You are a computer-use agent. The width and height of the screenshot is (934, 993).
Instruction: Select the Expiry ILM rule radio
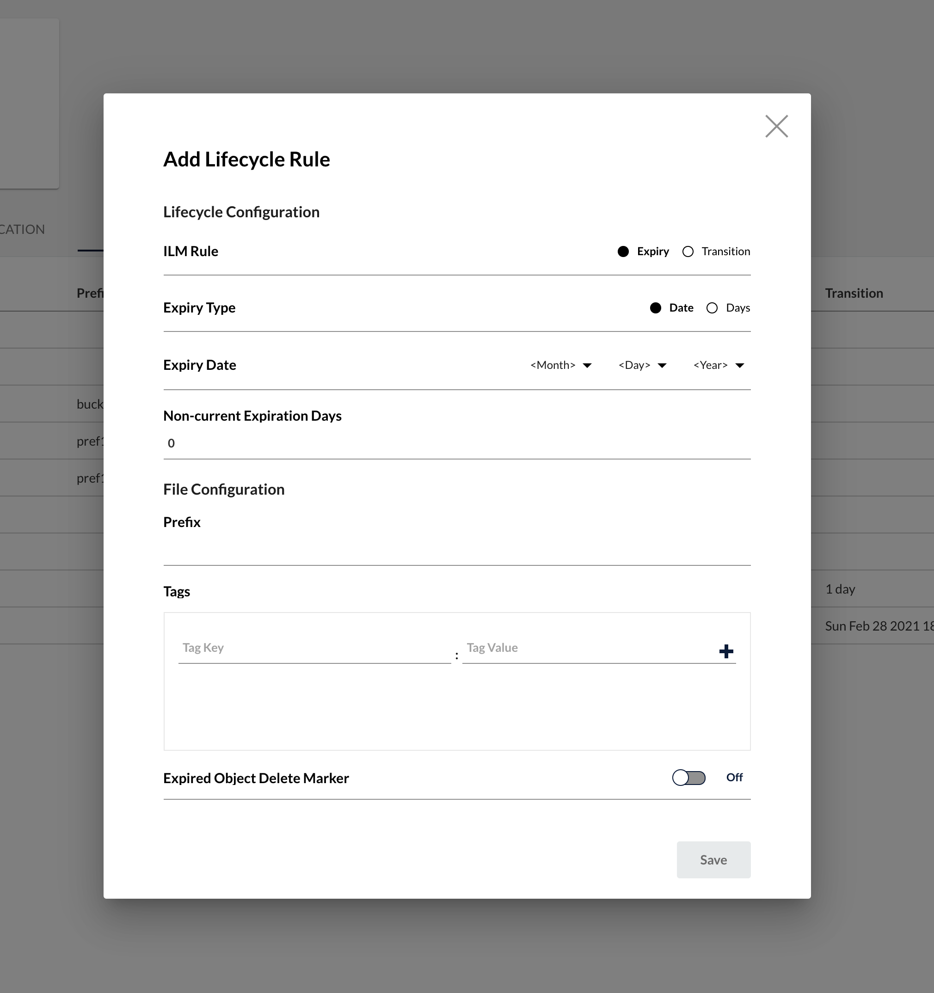pyautogui.click(x=623, y=251)
